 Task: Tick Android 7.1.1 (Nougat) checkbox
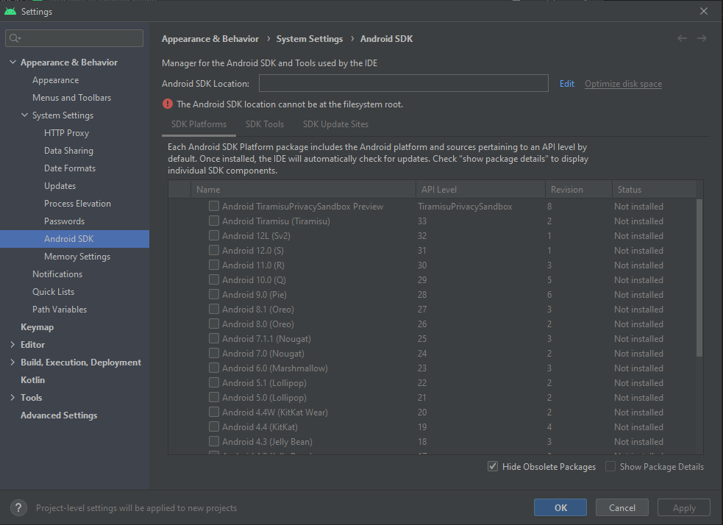coord(214,339)
